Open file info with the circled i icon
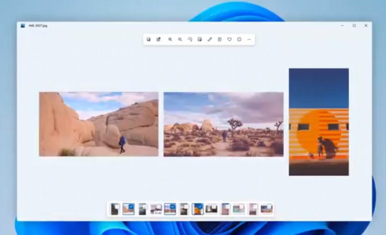 239,40
